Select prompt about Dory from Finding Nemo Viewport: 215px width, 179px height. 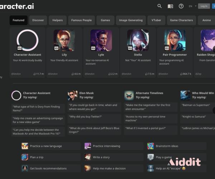pyautogui.click(x=38, y=108)
